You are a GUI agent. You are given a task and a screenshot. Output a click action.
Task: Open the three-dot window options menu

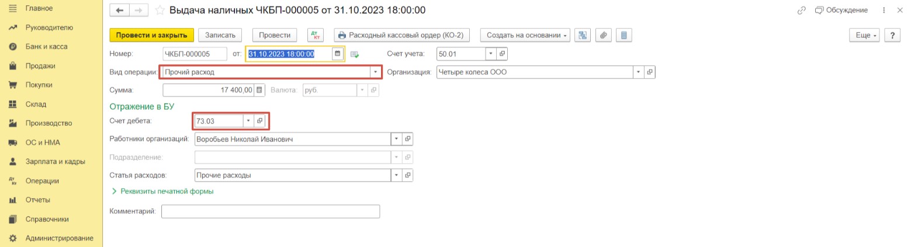click(883, 10)
